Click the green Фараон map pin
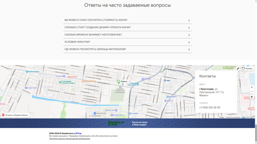Viewport: 257px width, 144px height. (x=118, y=81)
